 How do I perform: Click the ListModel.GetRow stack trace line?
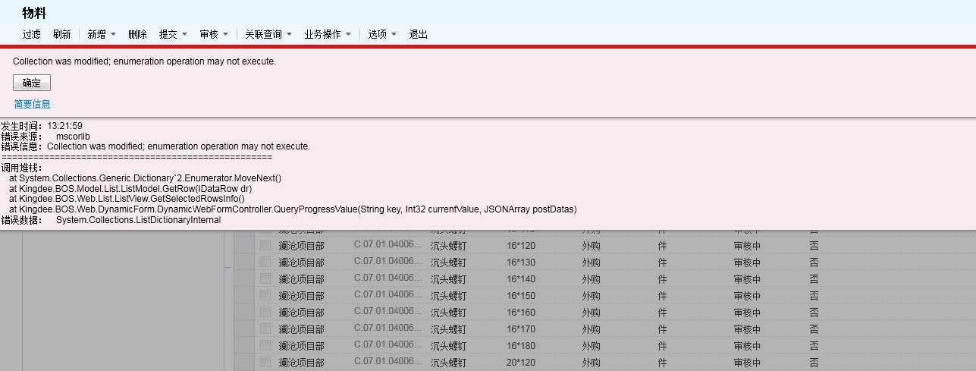130,188
